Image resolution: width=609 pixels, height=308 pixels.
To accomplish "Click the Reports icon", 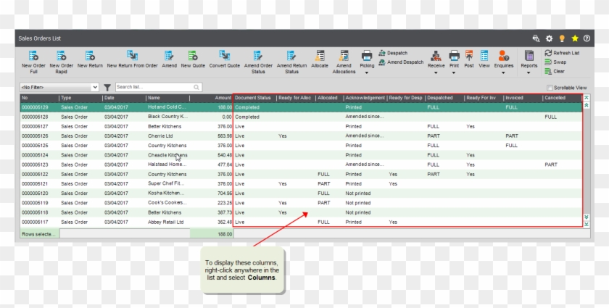I will point(529,56).
